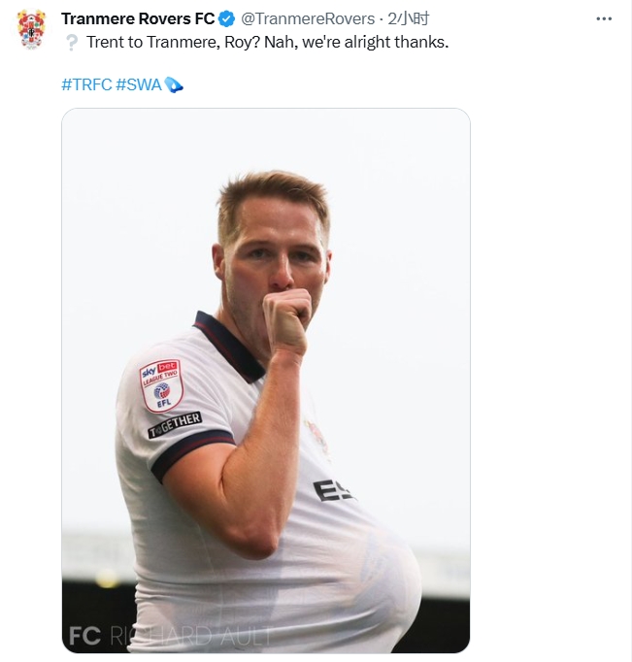The image size is (632, 662).
Task: Click the TOGETHER sleeve patch in photo
Action: pyautogui.click(x=175, y=424)
